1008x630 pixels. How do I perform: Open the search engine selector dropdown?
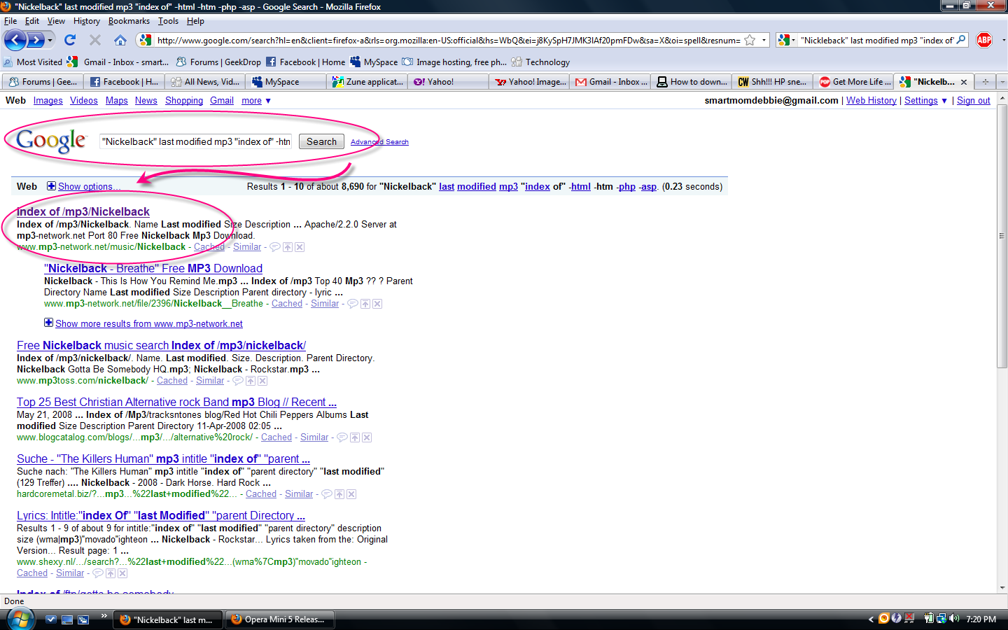pos(787,41)
